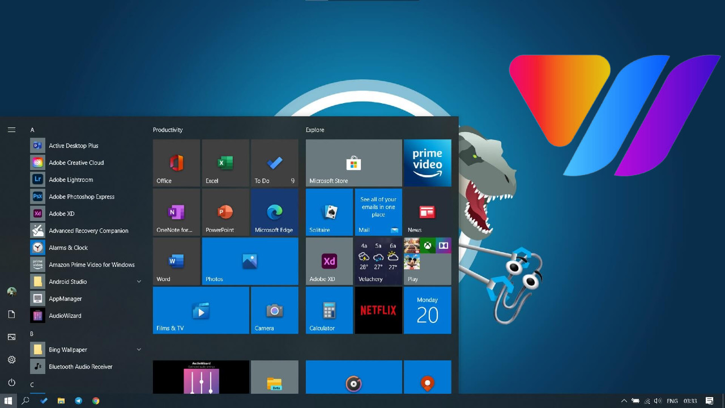Open the News tile
This screenshot has height=408, width=725.
coord(428,212)
